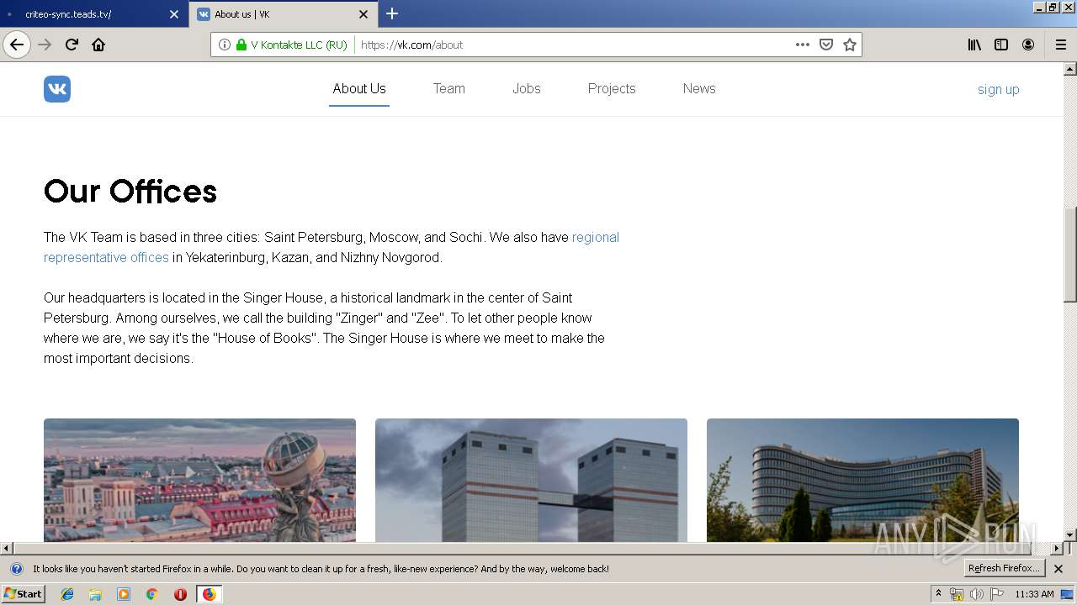Open Firefox Account icon
This screenshot has height=605, width=1077.
coord(1028,45)
